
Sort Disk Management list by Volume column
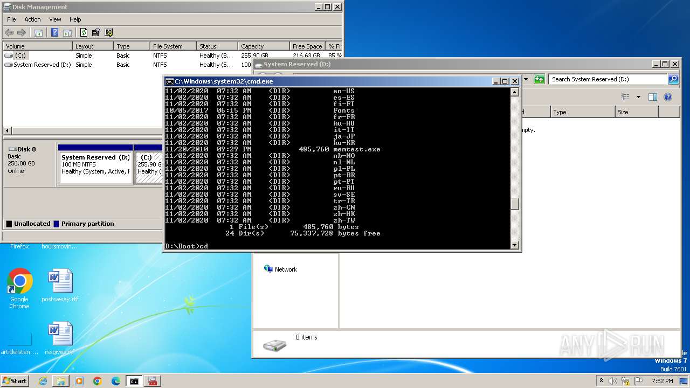pyautogui.click(x=38, y=46)
